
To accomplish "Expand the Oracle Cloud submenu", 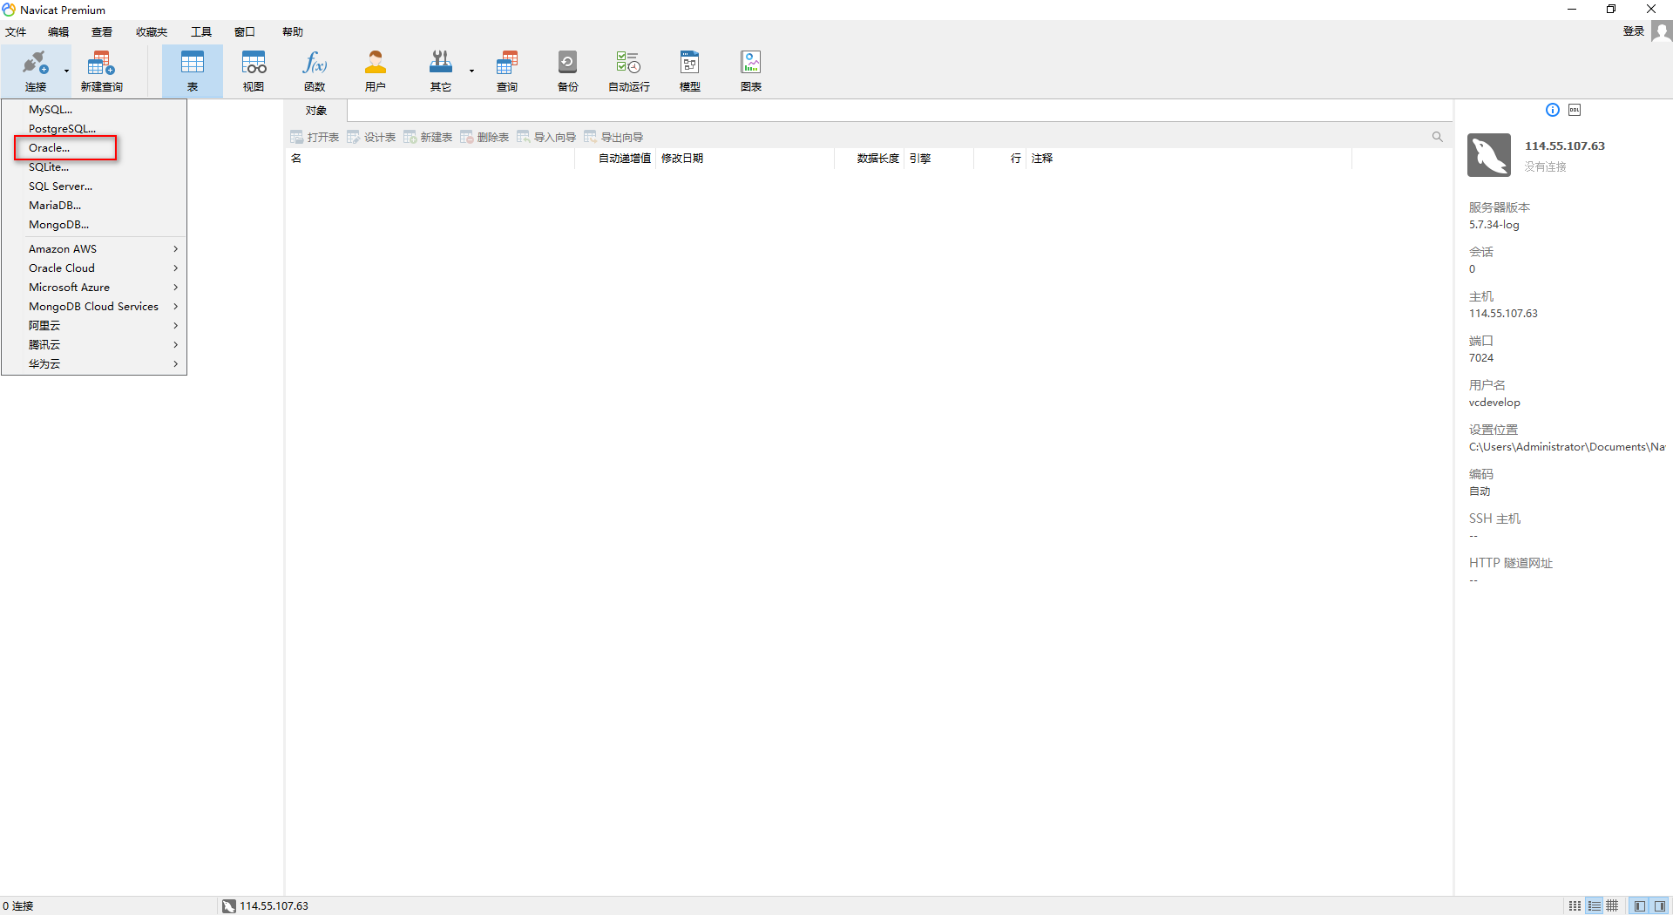I will point(94,268).
